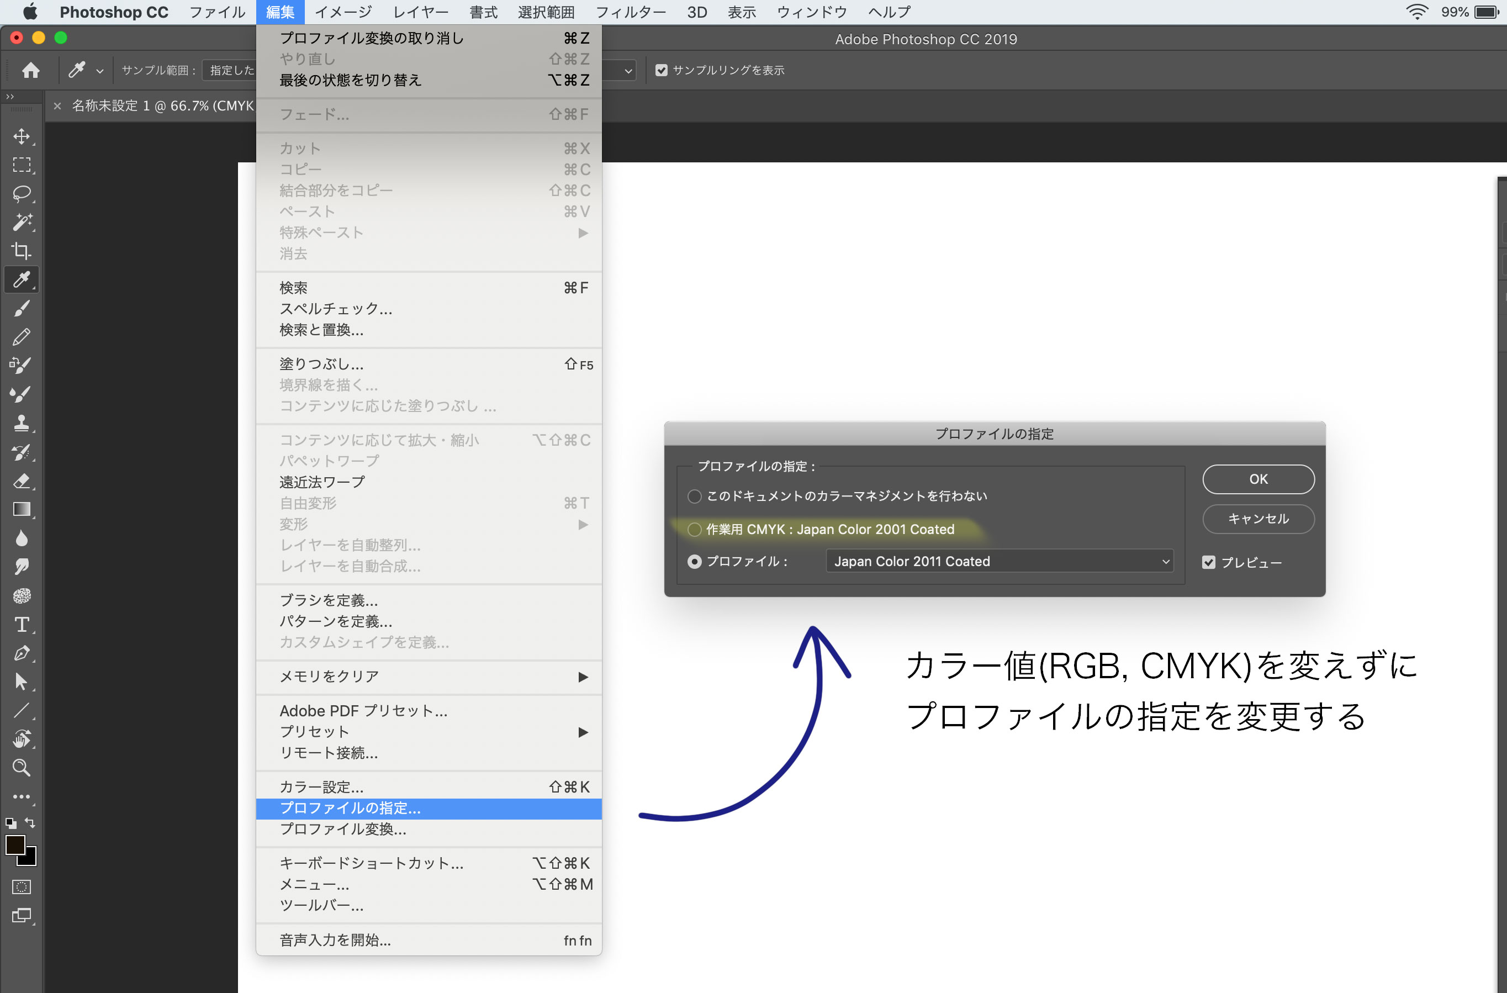Open the イメージ menu
1507x993 pixels.
coord(343,12)
